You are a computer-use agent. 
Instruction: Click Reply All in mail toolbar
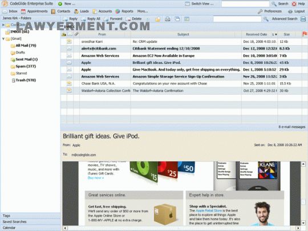click(x=91, y=19)
